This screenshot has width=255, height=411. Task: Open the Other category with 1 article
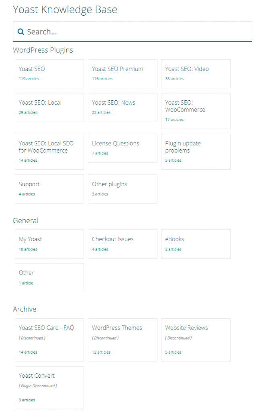click(49, 278)
